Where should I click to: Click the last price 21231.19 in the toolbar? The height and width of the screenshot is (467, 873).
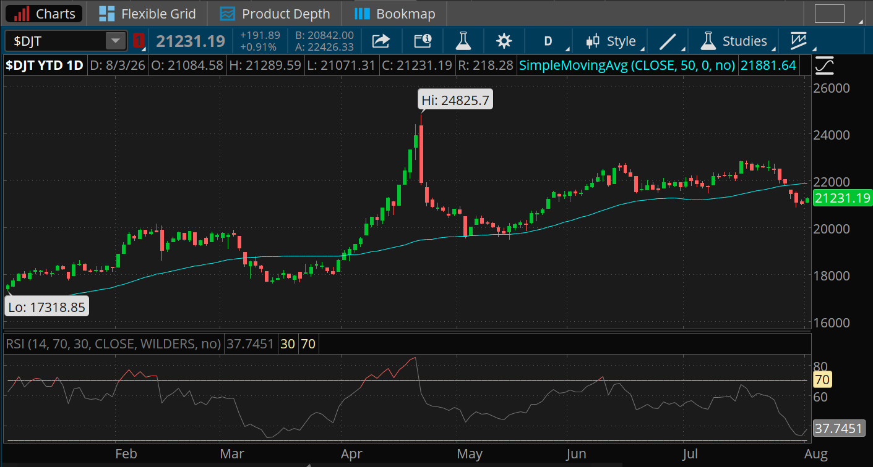[191, 41]
